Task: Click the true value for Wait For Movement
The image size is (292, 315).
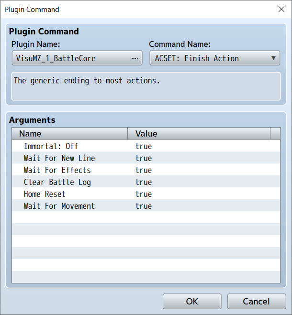Action: tap(144, 206)
